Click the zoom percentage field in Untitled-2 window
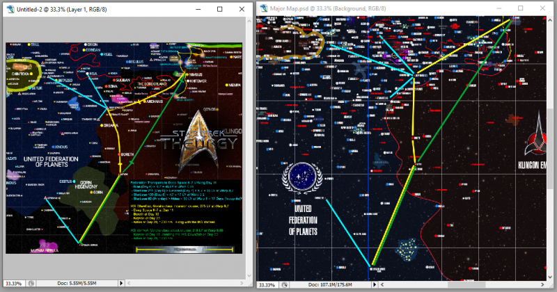Screen dimensions: 557x292 click(x=15, y=284)
